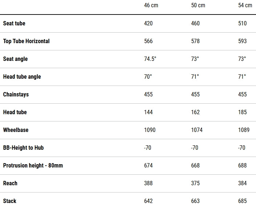Click the BB-Height to Hub label
This screenshot has width=256, height=207.
(x=23, y=148)
